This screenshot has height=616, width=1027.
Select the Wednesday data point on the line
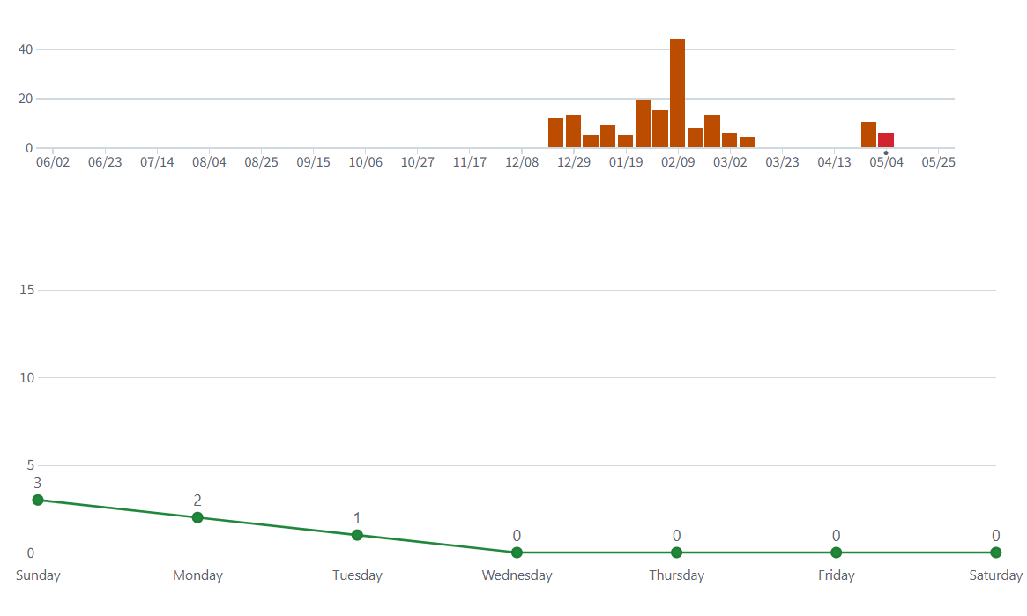pyautogui.click(x=517, y=553)
